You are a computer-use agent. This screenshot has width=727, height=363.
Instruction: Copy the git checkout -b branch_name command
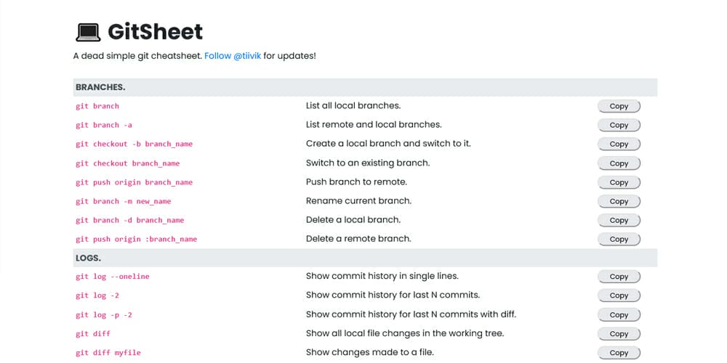click(619, 144)
